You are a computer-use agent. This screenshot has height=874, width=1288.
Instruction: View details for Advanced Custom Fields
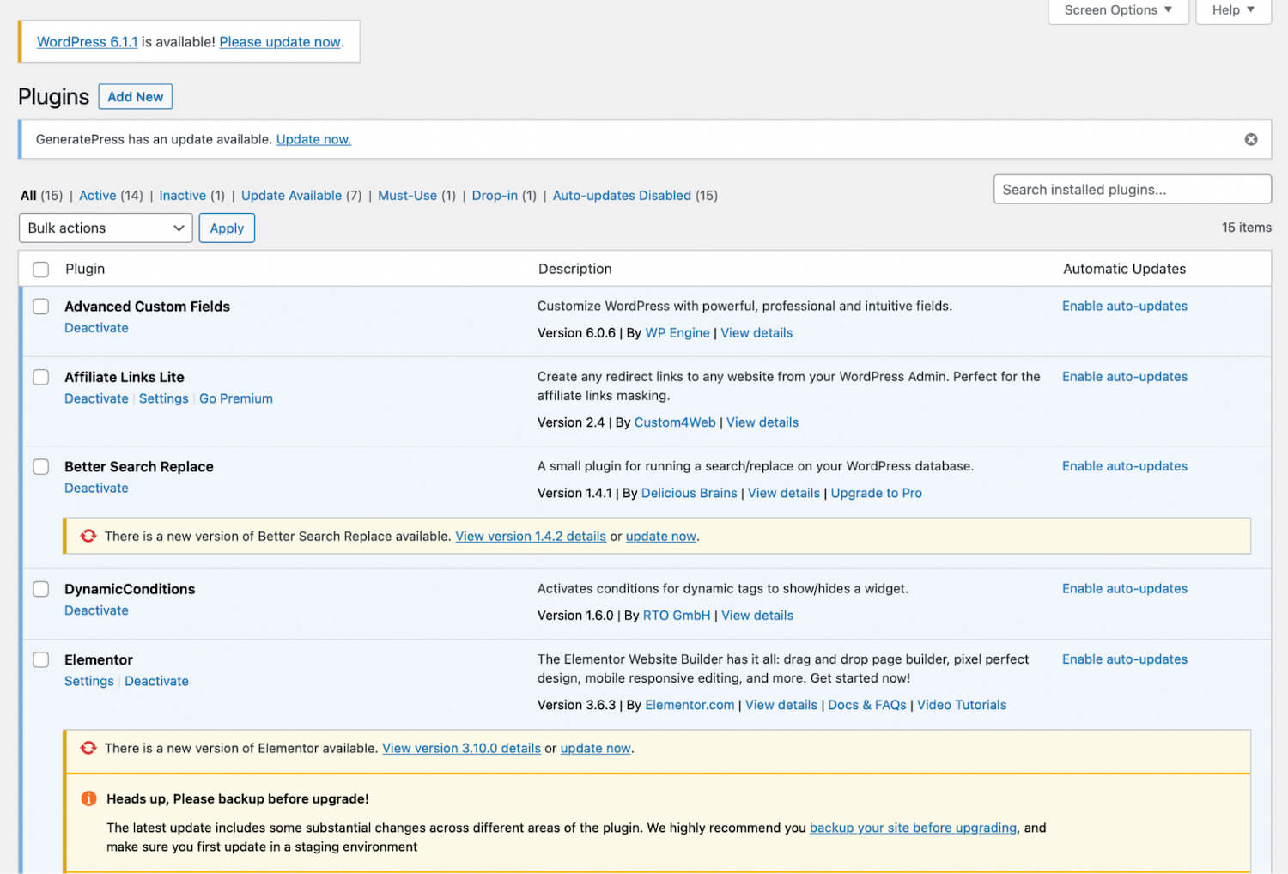pos(756,333)
